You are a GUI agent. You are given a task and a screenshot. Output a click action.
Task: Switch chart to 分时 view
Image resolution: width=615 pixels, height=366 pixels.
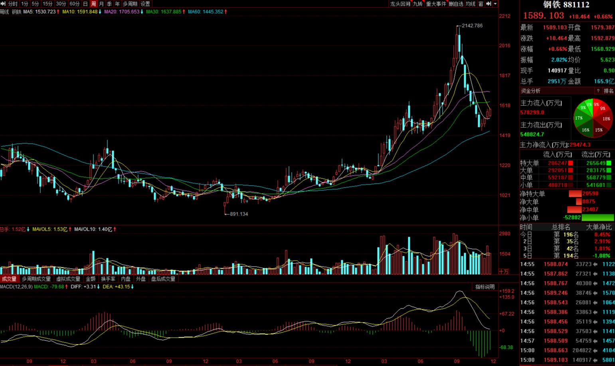click(x=13, y=4)
